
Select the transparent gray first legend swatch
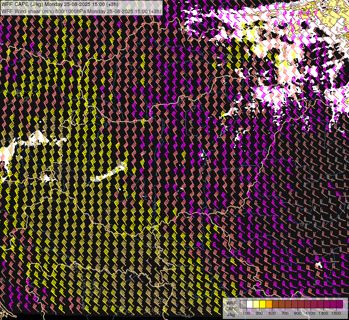[243, 304]
